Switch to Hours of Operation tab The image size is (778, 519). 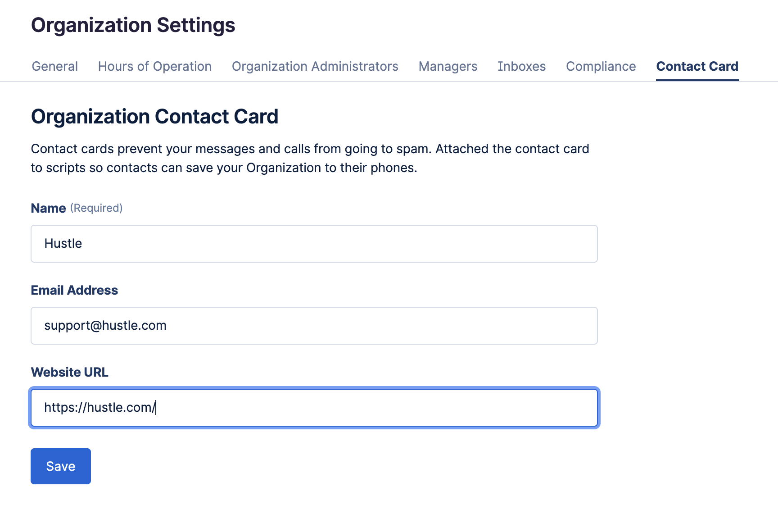[x=154, y=66]
